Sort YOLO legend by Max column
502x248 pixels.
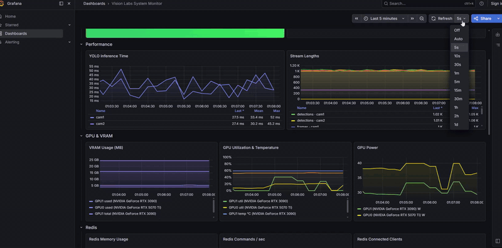point(277,111)
